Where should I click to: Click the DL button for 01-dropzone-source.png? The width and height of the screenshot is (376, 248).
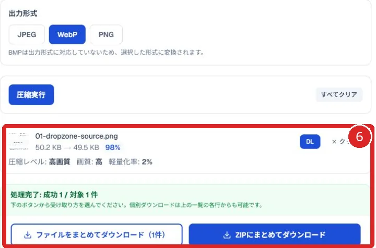point(310,142)
